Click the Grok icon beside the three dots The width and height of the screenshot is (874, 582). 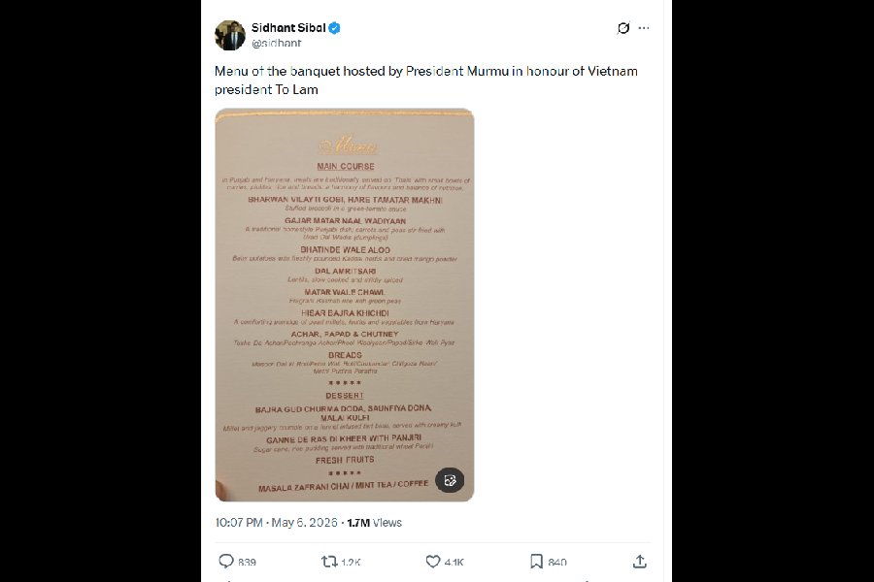tap(623, 28)
